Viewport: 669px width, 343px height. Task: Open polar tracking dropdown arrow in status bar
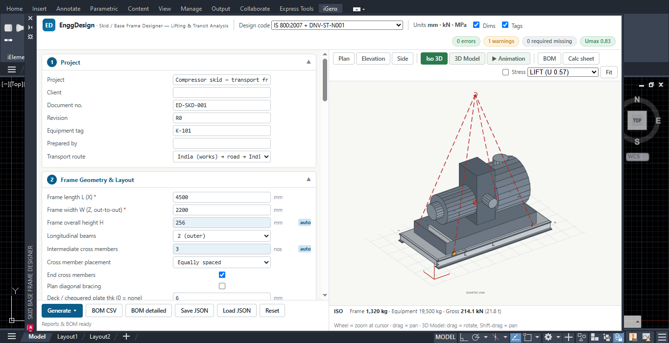[485, 337]
